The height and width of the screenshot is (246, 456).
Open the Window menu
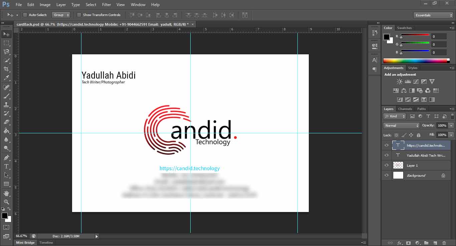[138, 5]
